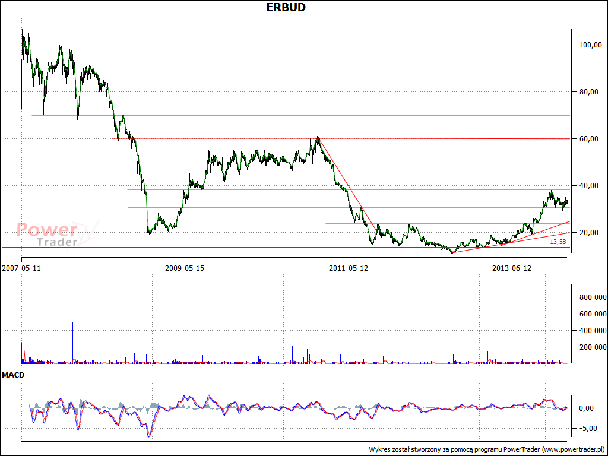Click the 200 000 volume axis label
Image resolution: width=608 pixels, height=456 pixels.
593,347
